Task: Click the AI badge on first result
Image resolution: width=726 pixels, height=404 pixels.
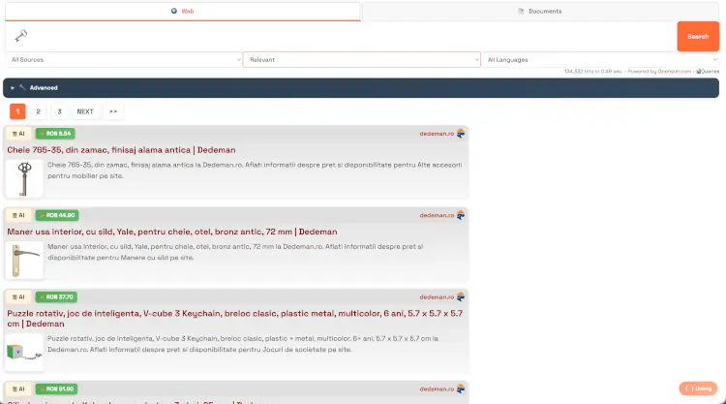Action: tap(18, 134)
